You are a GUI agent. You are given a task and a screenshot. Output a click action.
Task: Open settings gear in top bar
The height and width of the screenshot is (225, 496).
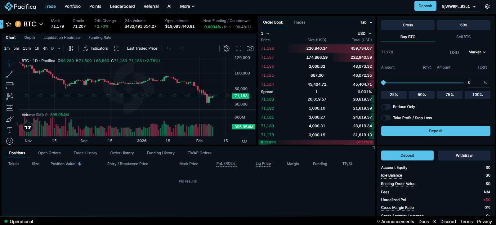487,6
